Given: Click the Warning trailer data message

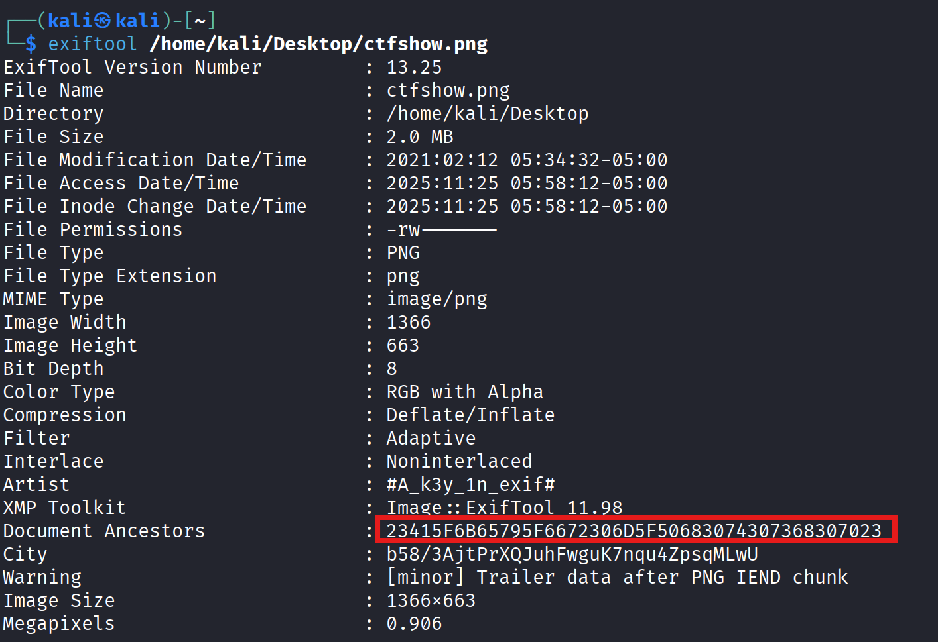Looking at the screenshot, I should [x=617, y=577].
